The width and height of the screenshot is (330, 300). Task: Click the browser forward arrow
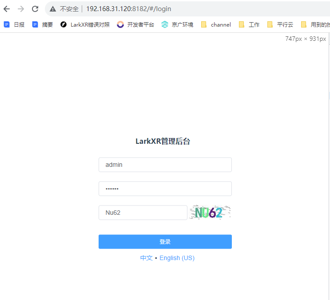pos(21,9)
